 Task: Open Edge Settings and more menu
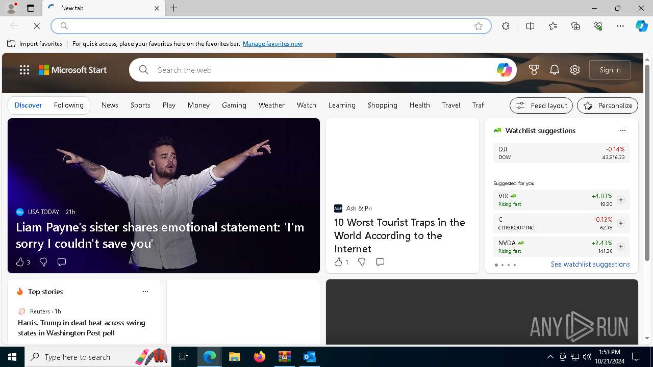coord(620,26)
